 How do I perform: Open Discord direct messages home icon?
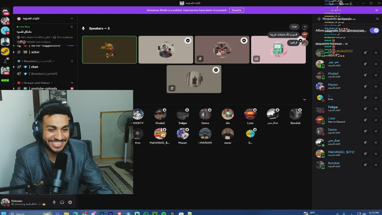point(5,12)
